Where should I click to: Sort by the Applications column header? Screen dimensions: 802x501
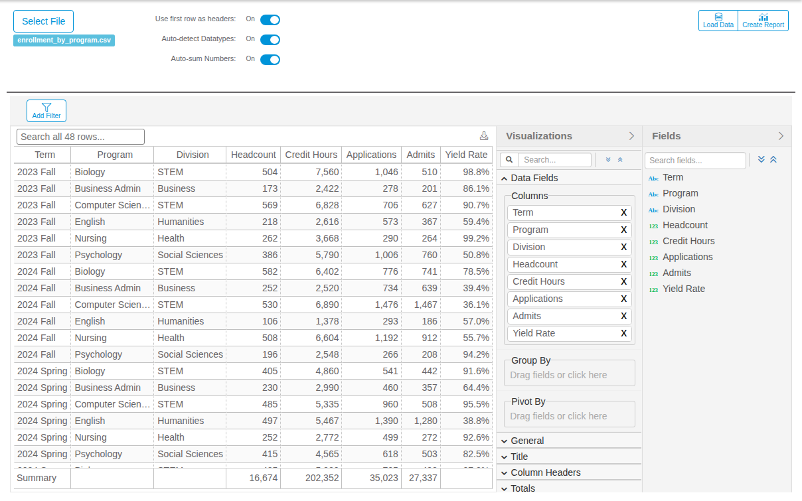pos(372,155)
